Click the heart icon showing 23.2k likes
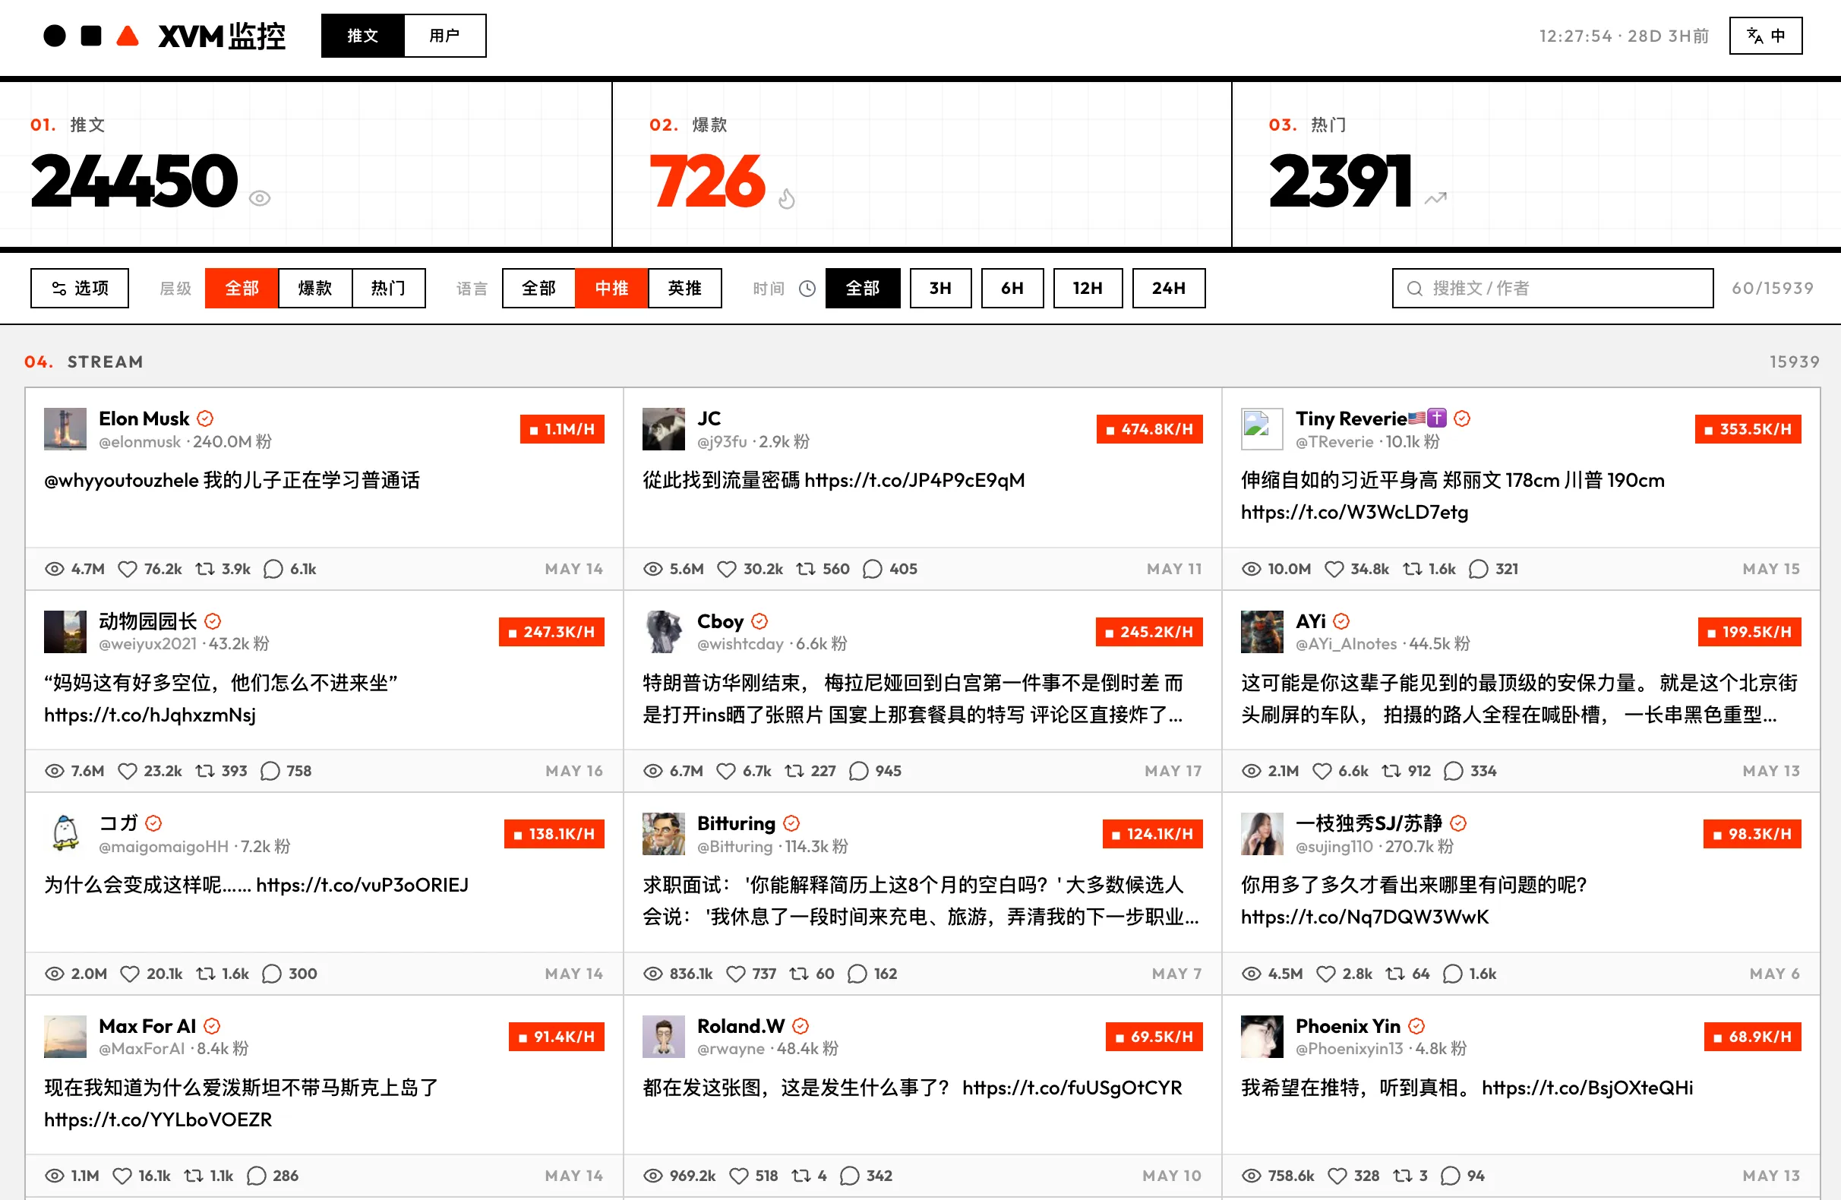The width and height of the screenshot is (1841, 1200). coord(127,772)
